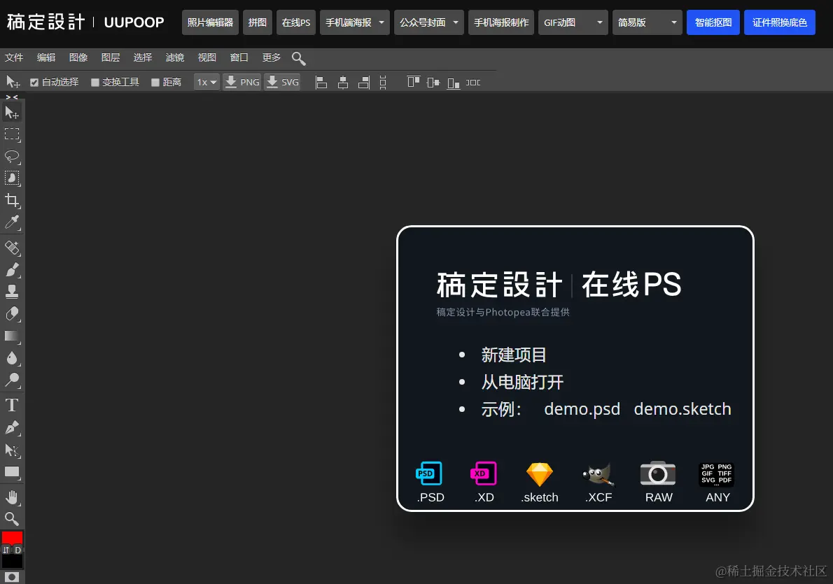Click the 新建项目 link

coord(514,355)
